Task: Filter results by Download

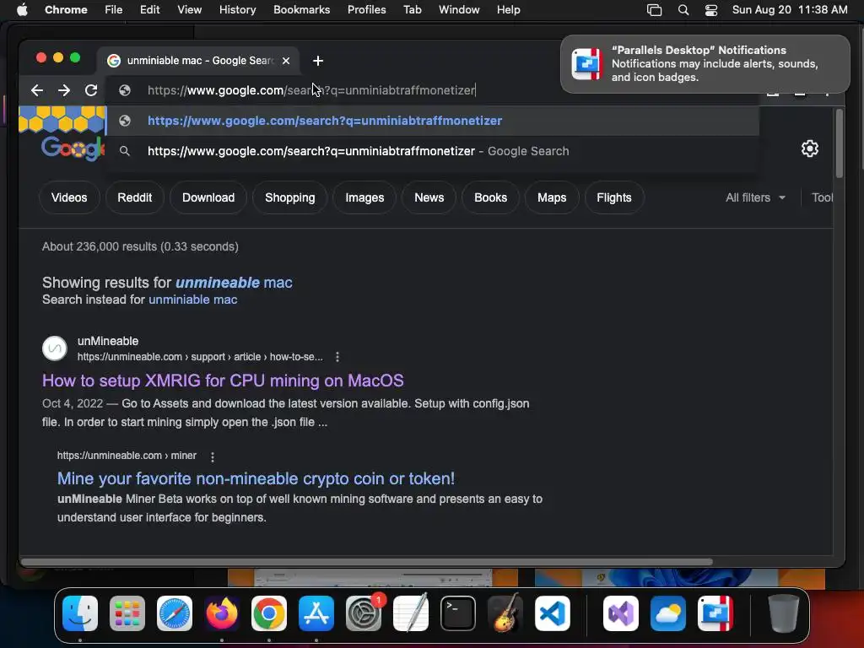Action: click(x=208, y=197)
